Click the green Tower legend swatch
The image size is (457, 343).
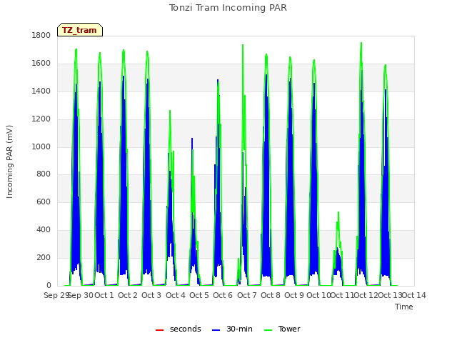pos(268,330)
